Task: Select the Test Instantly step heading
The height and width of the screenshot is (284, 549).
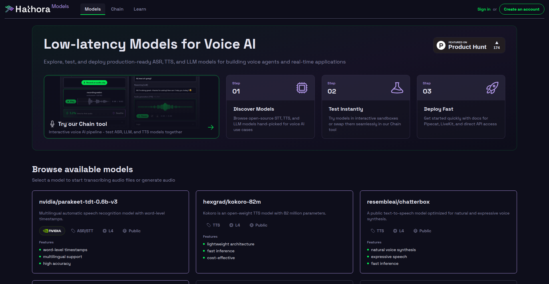Action: point(346,109)
